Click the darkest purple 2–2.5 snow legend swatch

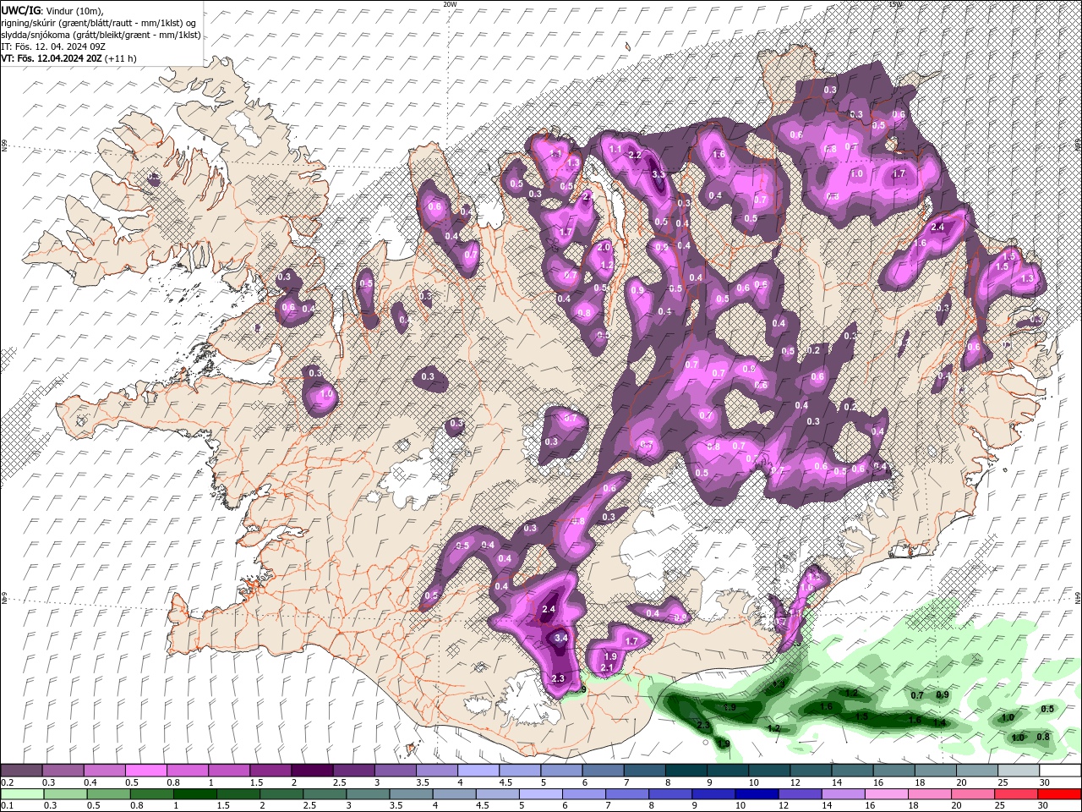click(x=311, y=771)
